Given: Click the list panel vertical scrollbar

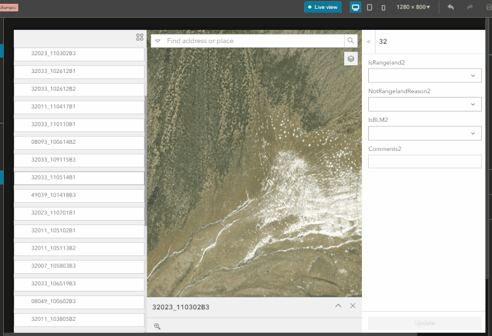Looking at the screenshot, I should tap(145, 160).
